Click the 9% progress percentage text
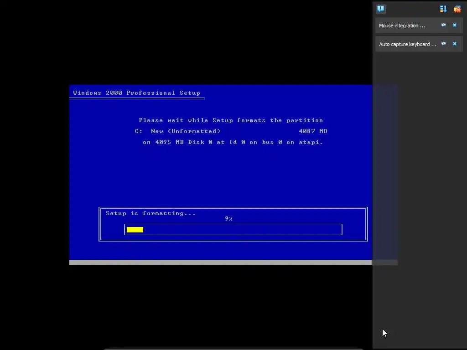Screen dimensions: 467x350 pos(228,219)
